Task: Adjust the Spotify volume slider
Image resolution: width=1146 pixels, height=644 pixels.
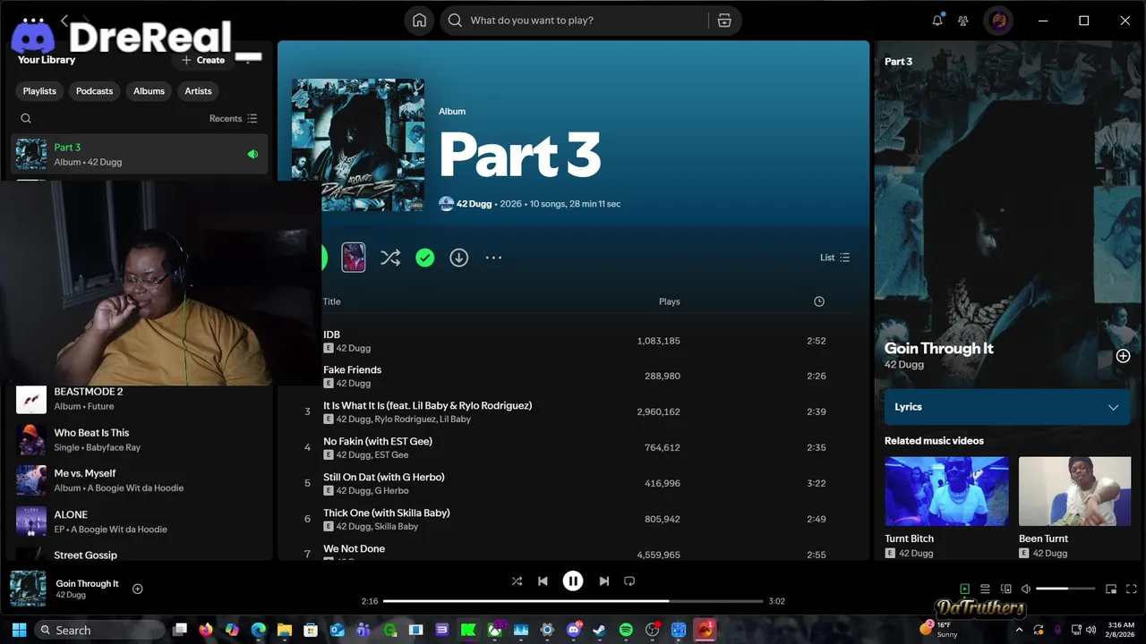Action: (x=1065, y=589)
